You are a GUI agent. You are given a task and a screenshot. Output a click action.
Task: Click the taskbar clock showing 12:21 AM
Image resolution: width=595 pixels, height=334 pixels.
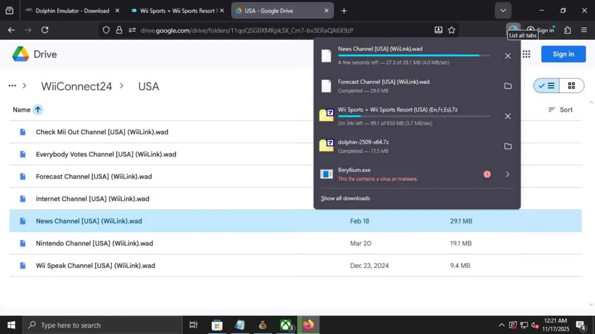(x=555, y=325)
